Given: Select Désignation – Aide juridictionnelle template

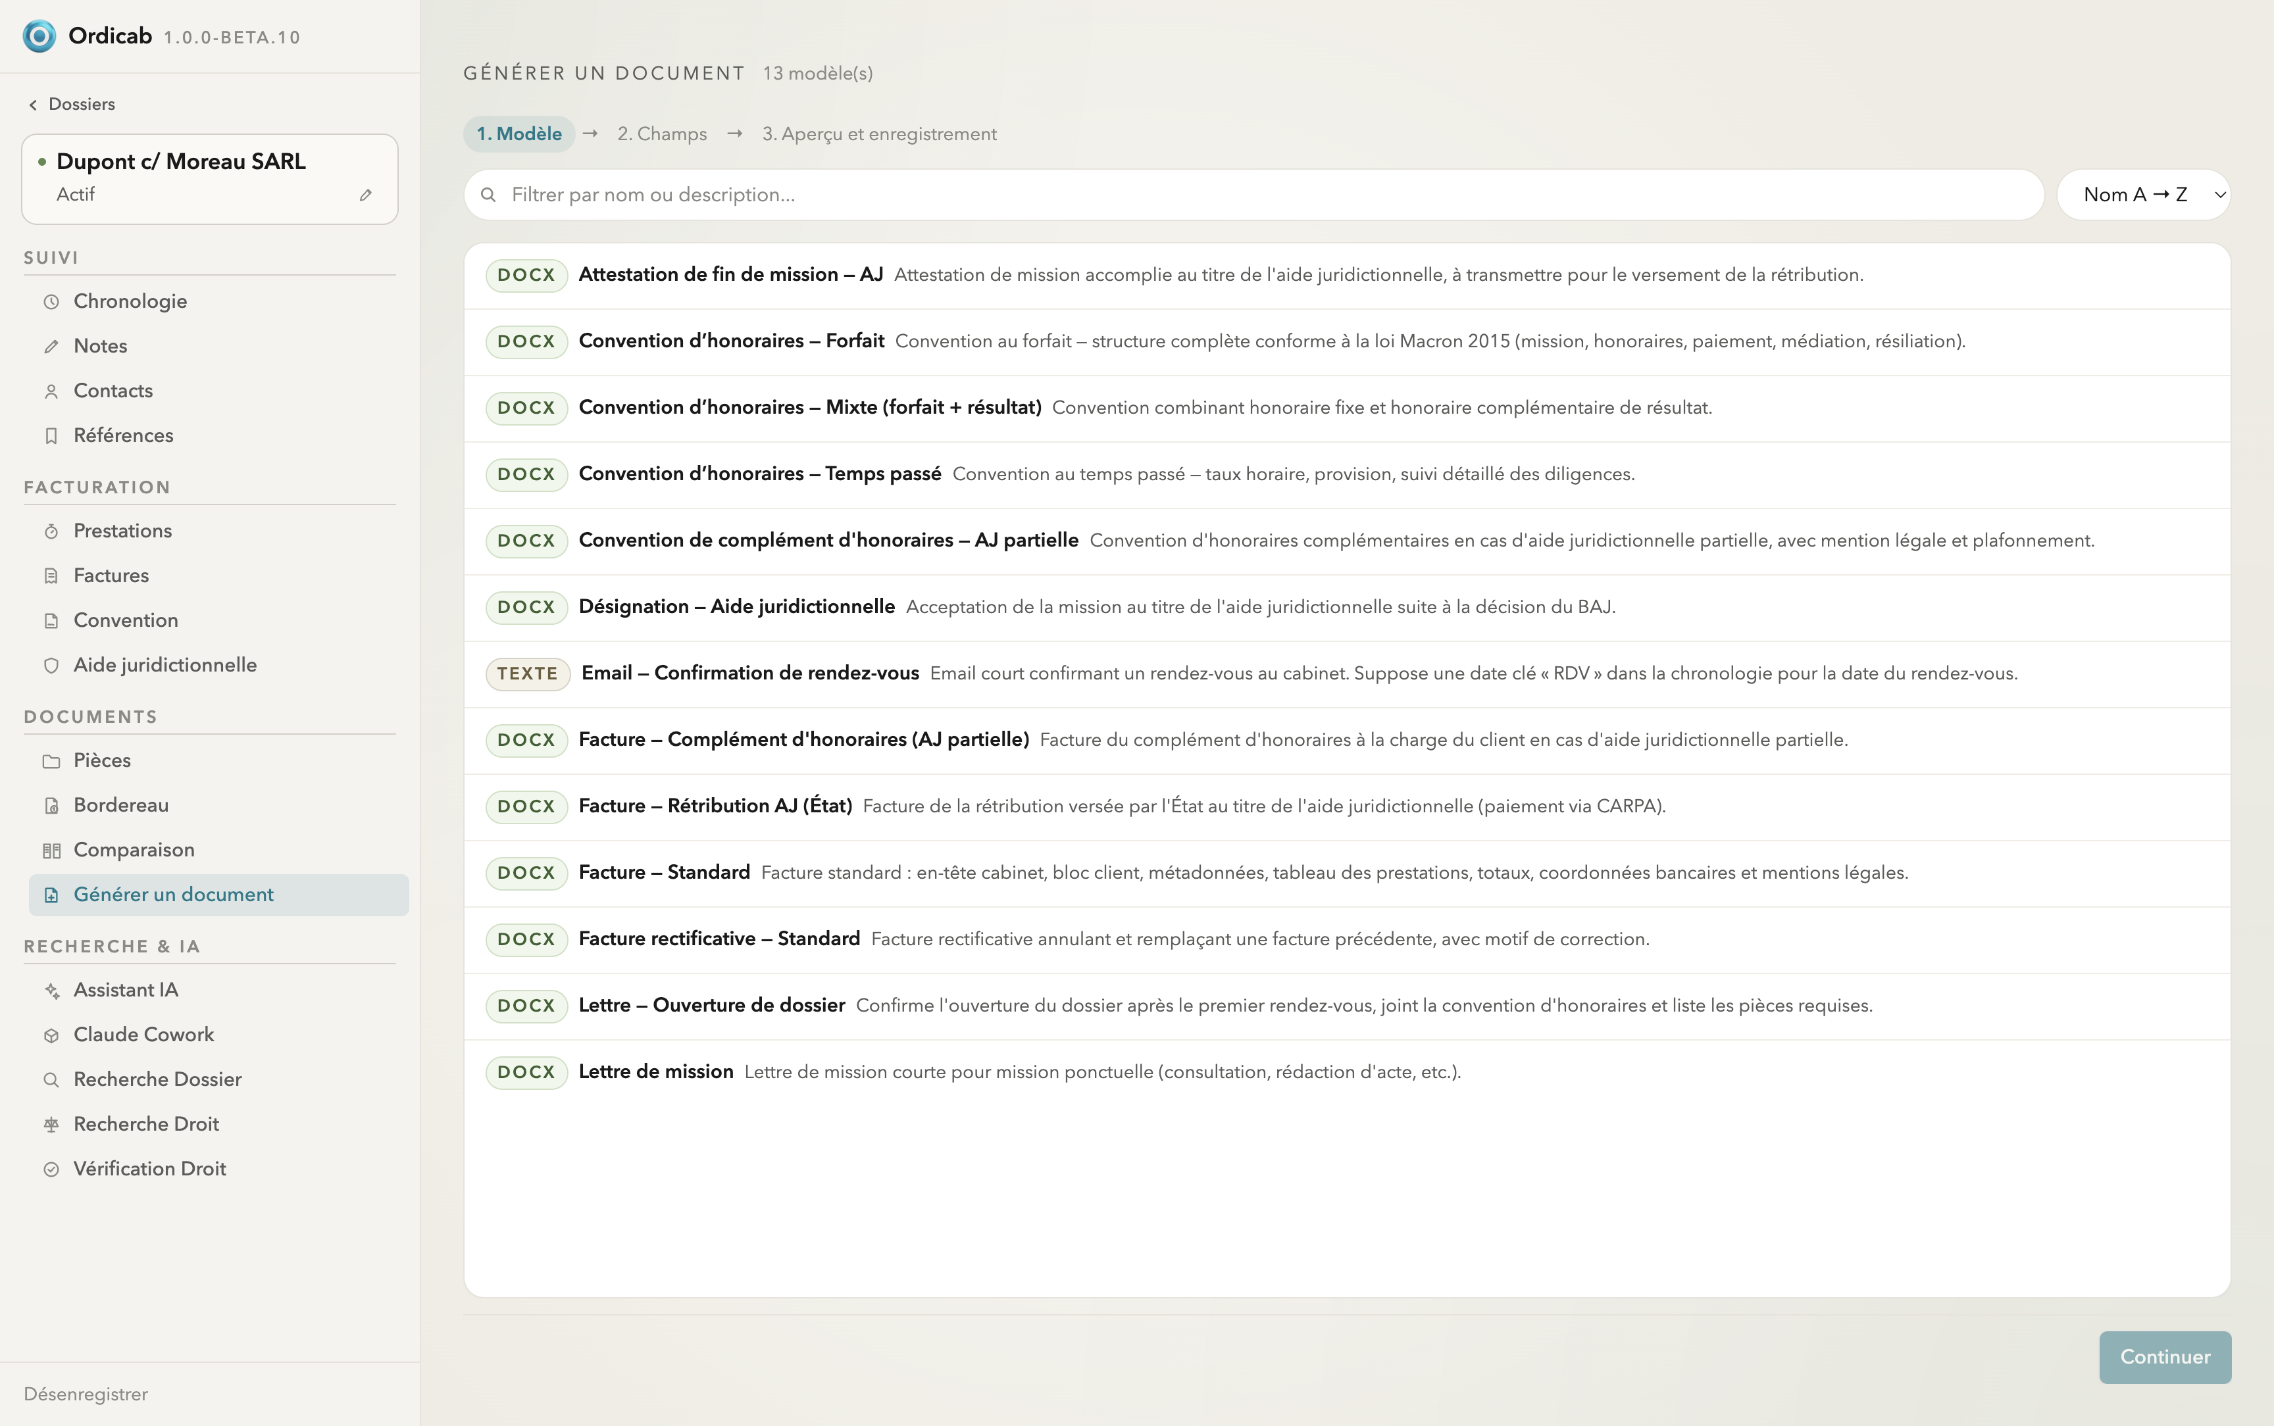Looking at the screenshot, I should click(x=1347, y=607).
